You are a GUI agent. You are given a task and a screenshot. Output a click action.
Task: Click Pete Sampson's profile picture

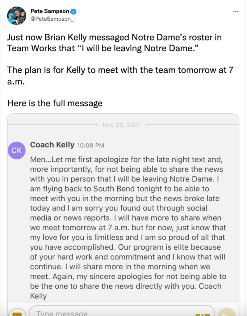[x=16, y=15]
